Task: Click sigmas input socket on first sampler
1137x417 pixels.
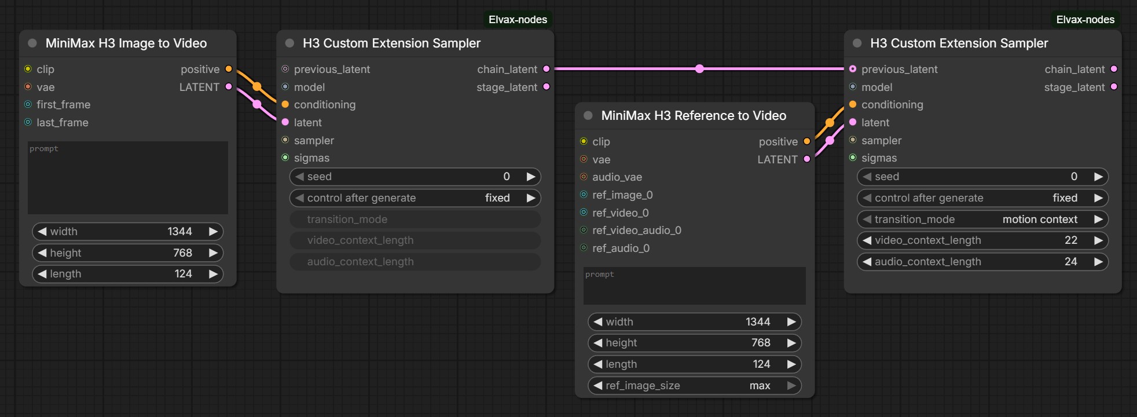Action: pos(285,158)
